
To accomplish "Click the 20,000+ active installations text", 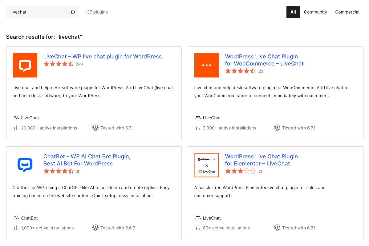I will 49,128.
